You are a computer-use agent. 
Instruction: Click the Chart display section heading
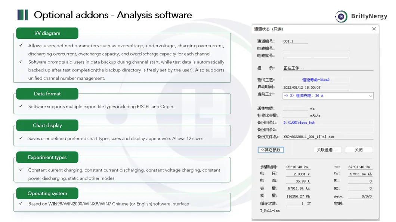(x=47, y=126)
